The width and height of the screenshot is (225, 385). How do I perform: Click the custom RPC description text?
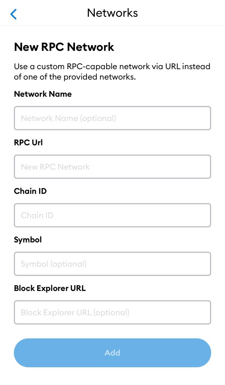pos(112,72)
